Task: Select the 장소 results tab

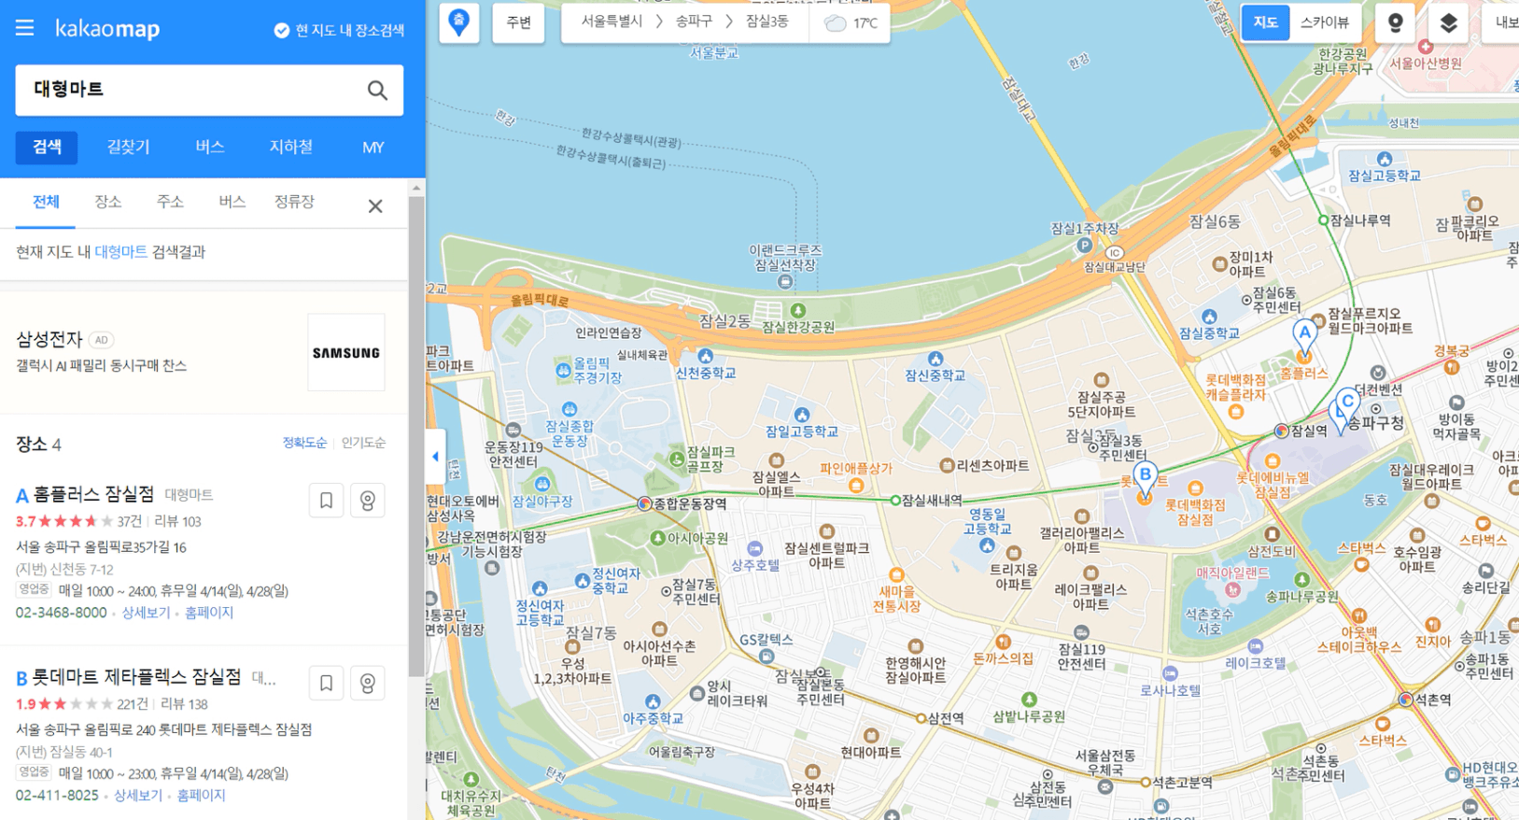Action: coord(108,202)
